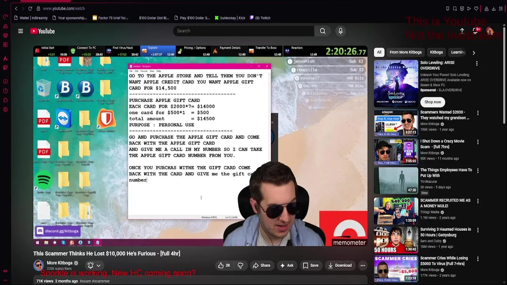Click the #scammer hashtag
Image resolution: width=507 pixels, height=285 pixels.
[x=101, y=281]
